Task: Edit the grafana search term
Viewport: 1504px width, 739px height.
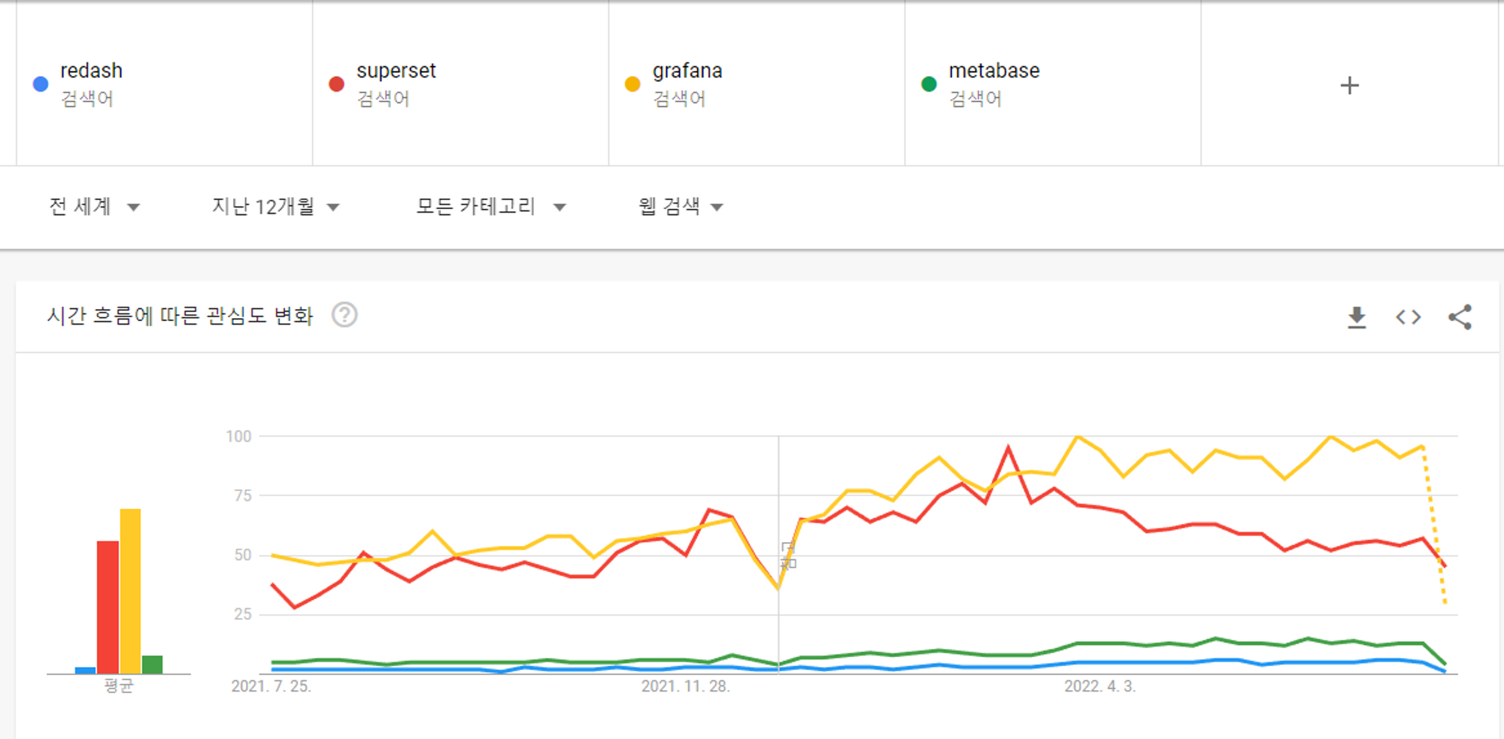Action: point(687,71)
